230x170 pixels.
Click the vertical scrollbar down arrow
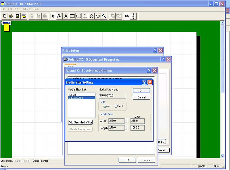pyautogui.click(x=222, y=156)
